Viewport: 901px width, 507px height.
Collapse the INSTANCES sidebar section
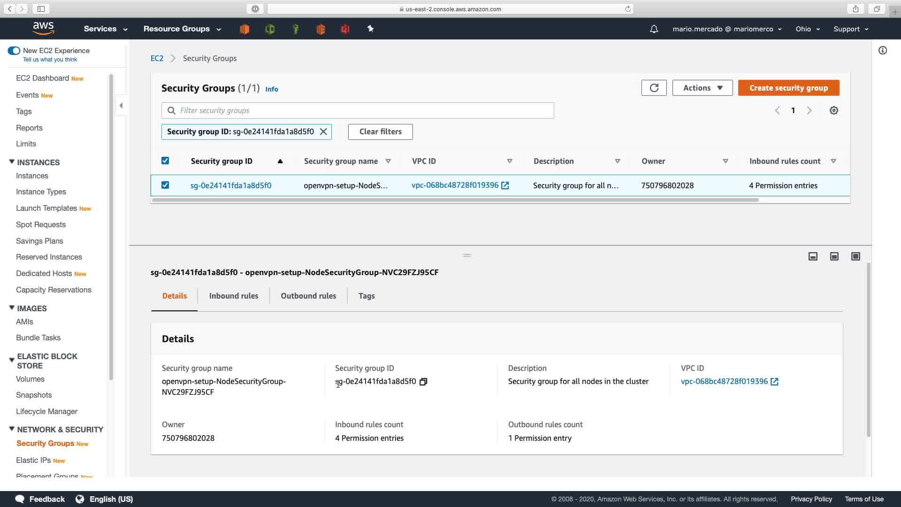point(12,162)
